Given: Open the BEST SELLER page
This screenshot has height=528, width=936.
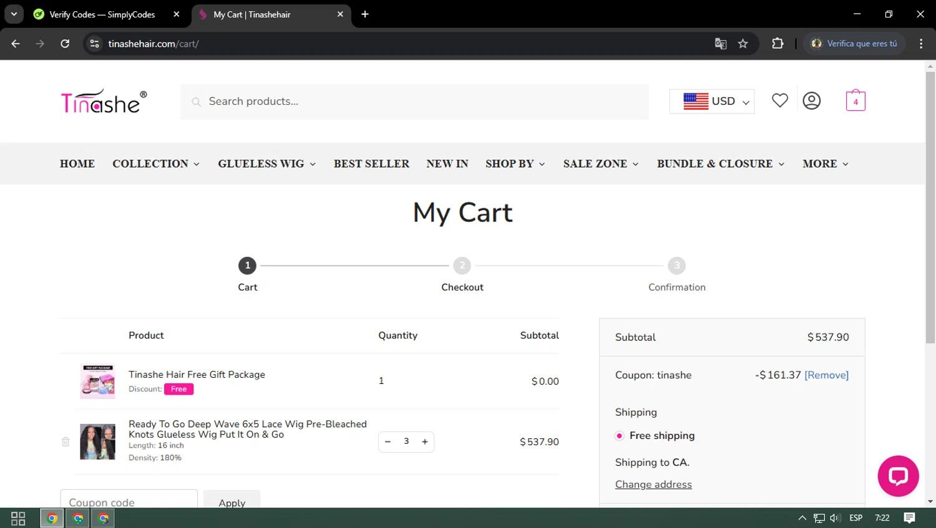Looking at the screenshot, I should coord(371,163).
